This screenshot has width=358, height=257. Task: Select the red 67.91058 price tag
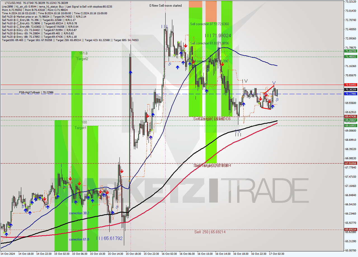click(351, 163)
